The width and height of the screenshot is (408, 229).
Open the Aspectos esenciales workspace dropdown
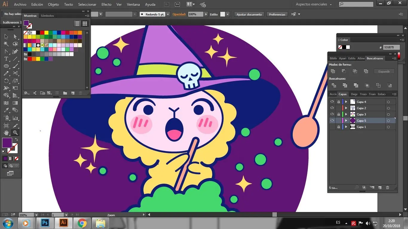[x=314, y=4]
